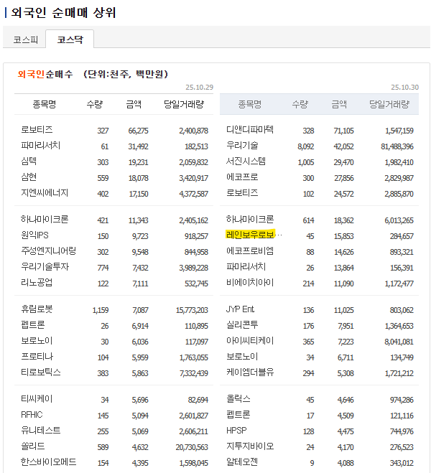This screenshot has width=431, height=473.
Task: Open 우리기술 stock page
Action: pos(242,146)
